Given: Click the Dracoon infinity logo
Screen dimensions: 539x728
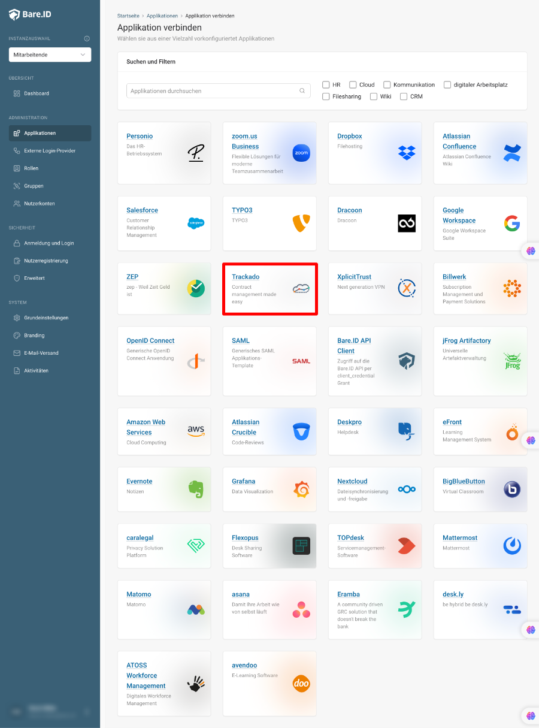Looking at the screenshot, I should 407,223.
